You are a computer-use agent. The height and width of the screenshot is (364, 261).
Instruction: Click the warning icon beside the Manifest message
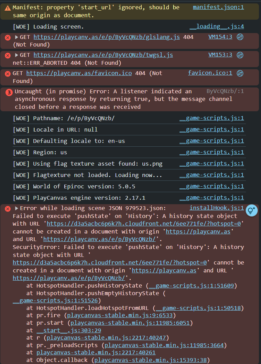tap(8, 8)
